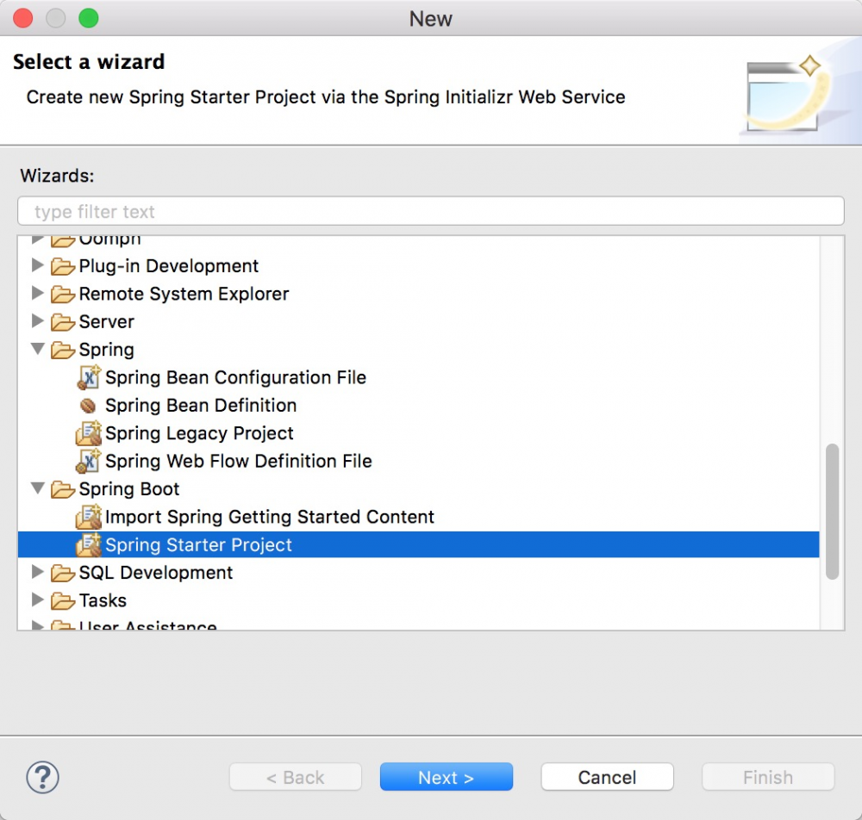Viewport: 862px width, 820px height.
Task: Click the Spring Web Flow Definition File icon
Action: click(x=88, y=461)
